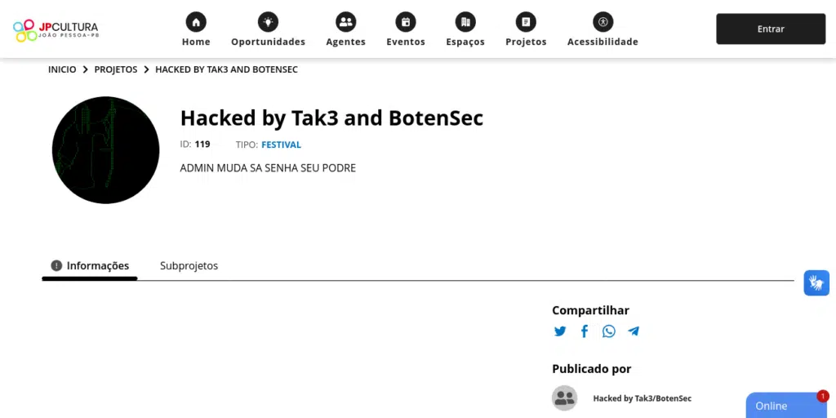Share project on Facebook
Screen dimensions: 836x418
point(585,331)
